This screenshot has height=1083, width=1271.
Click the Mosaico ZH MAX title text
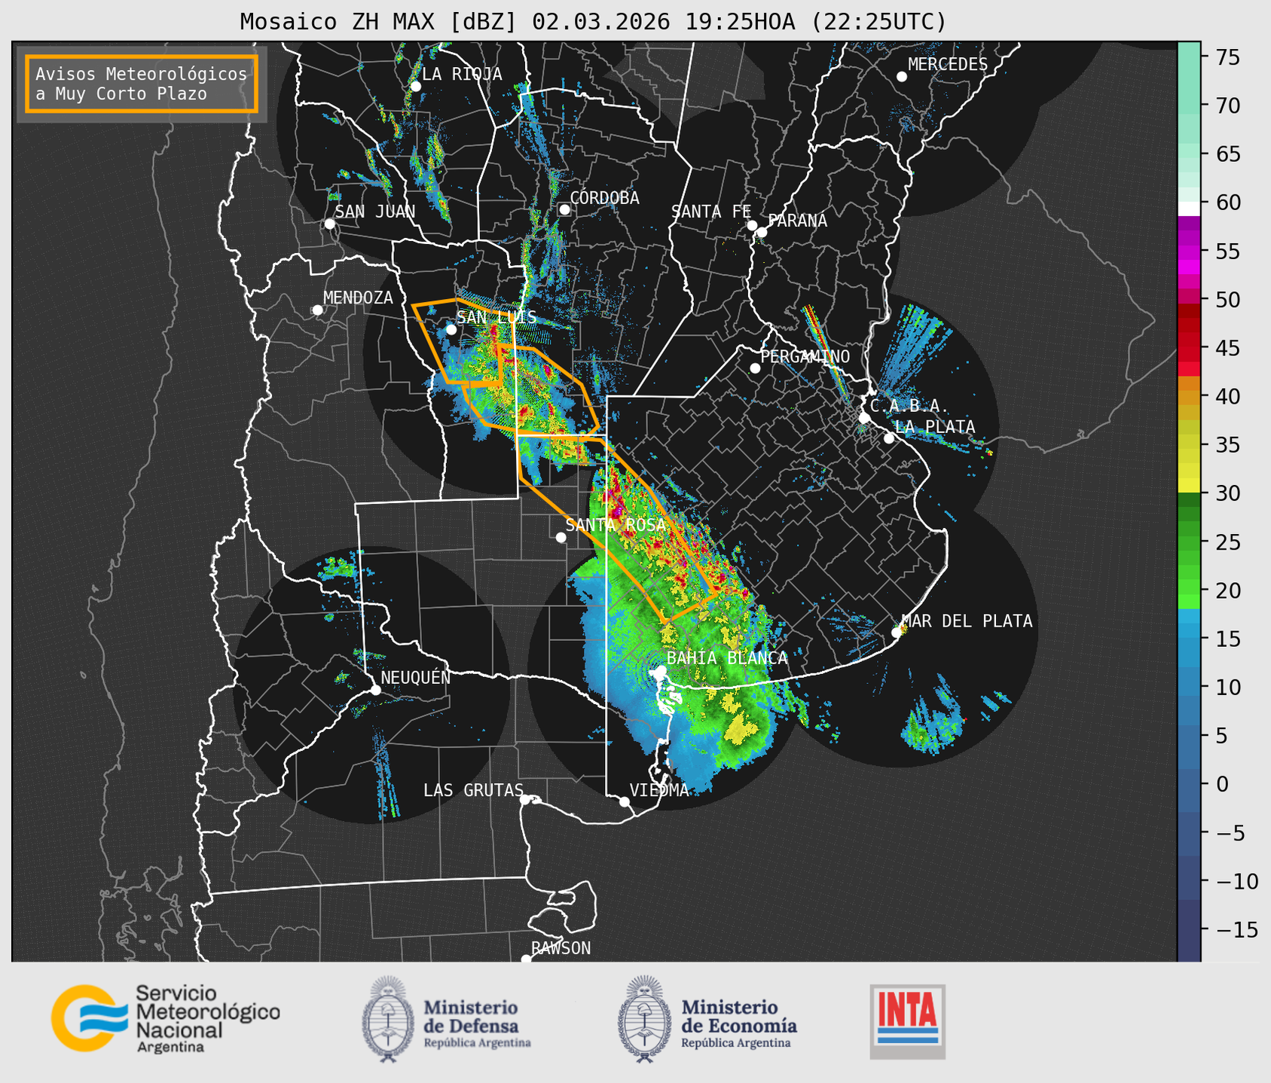[x=593, y=22]
